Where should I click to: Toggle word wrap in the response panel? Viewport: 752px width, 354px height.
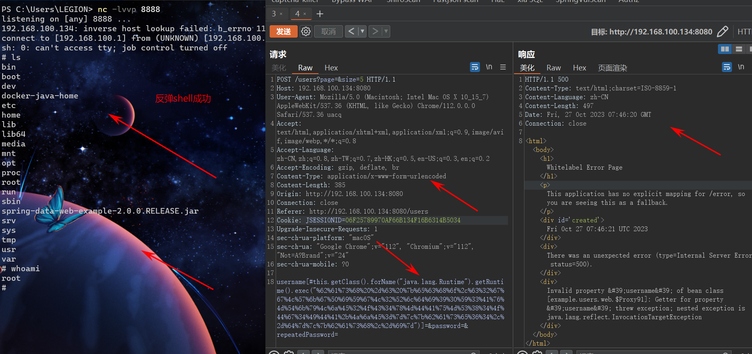[x=727, y=67]
